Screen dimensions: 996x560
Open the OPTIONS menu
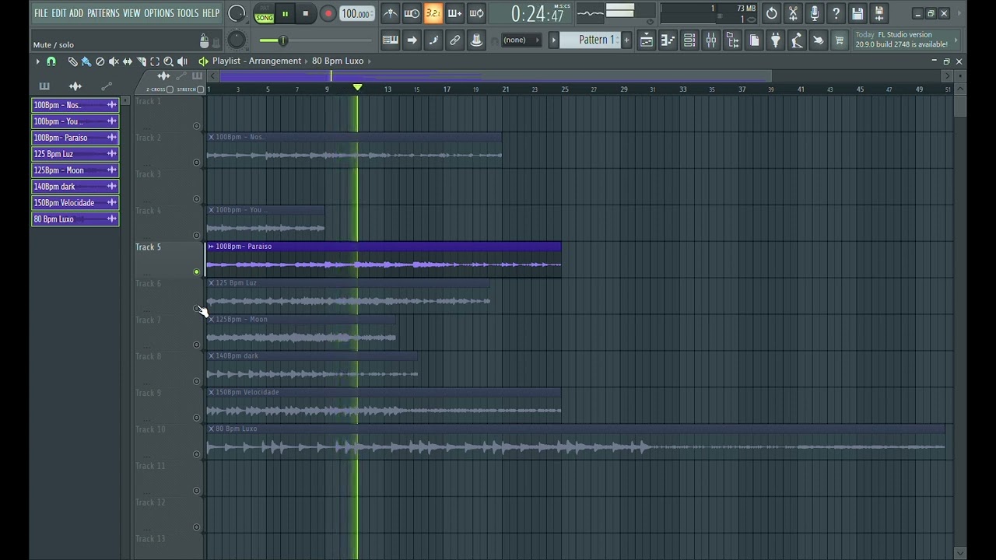click(x=159, y=13)
